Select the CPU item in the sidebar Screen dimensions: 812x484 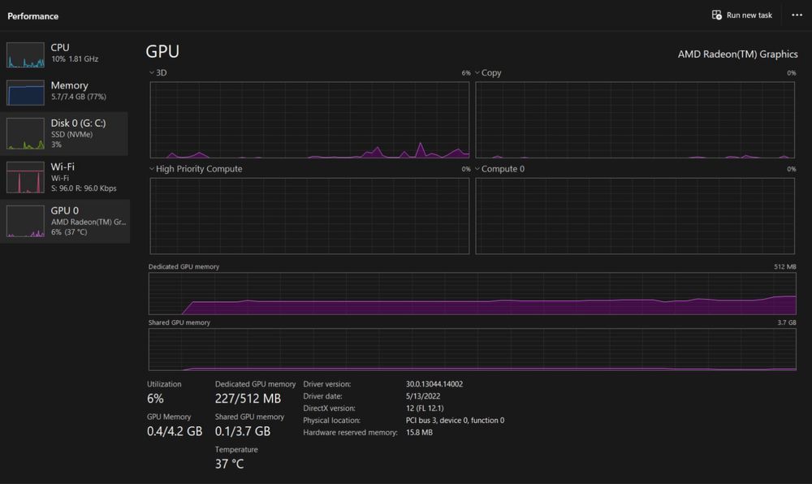click(x=64, y=54)
